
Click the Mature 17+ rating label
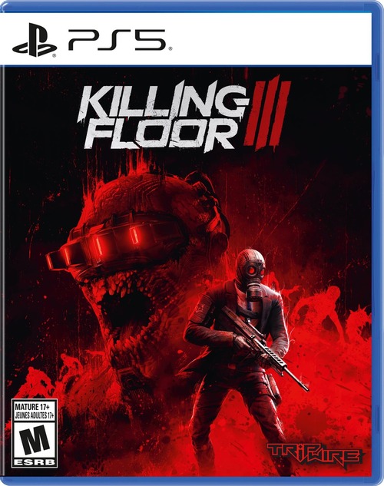(30, 406)
